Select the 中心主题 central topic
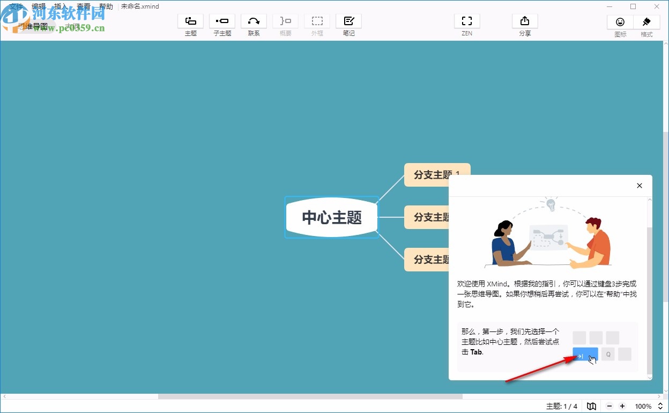This screenshot has width=669, height=413. [x=331, y=217]
